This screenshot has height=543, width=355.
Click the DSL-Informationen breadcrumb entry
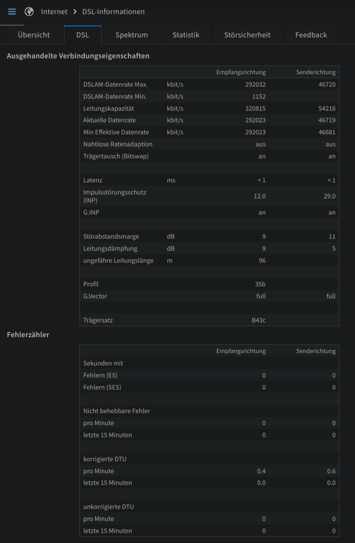(113, 12)
